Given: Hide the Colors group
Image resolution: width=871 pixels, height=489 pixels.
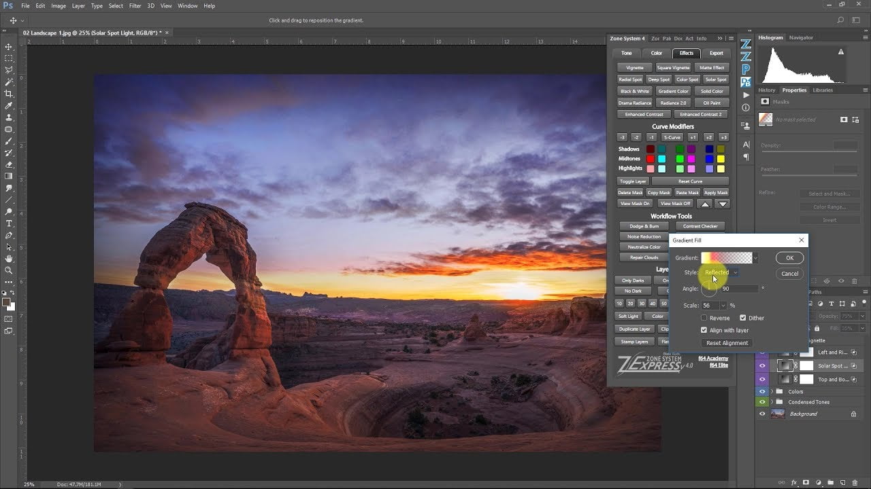Looking at the screenshot, I should tap(762, 391).
